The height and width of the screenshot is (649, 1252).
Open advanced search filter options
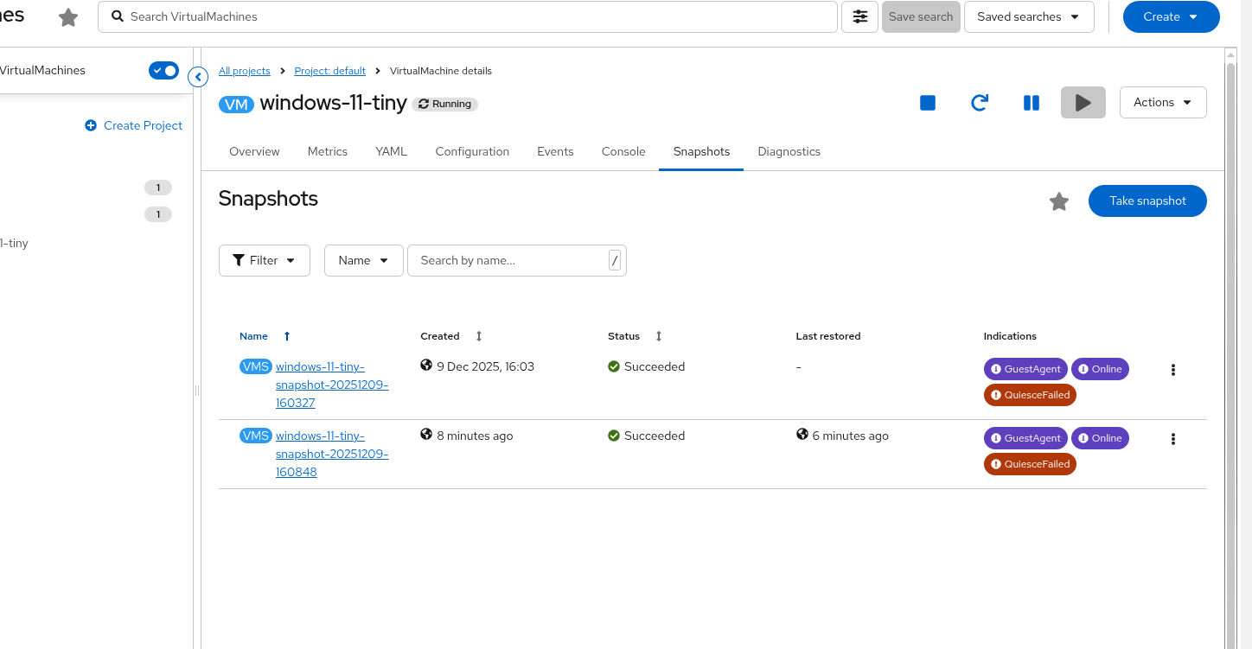pos(860,16)
